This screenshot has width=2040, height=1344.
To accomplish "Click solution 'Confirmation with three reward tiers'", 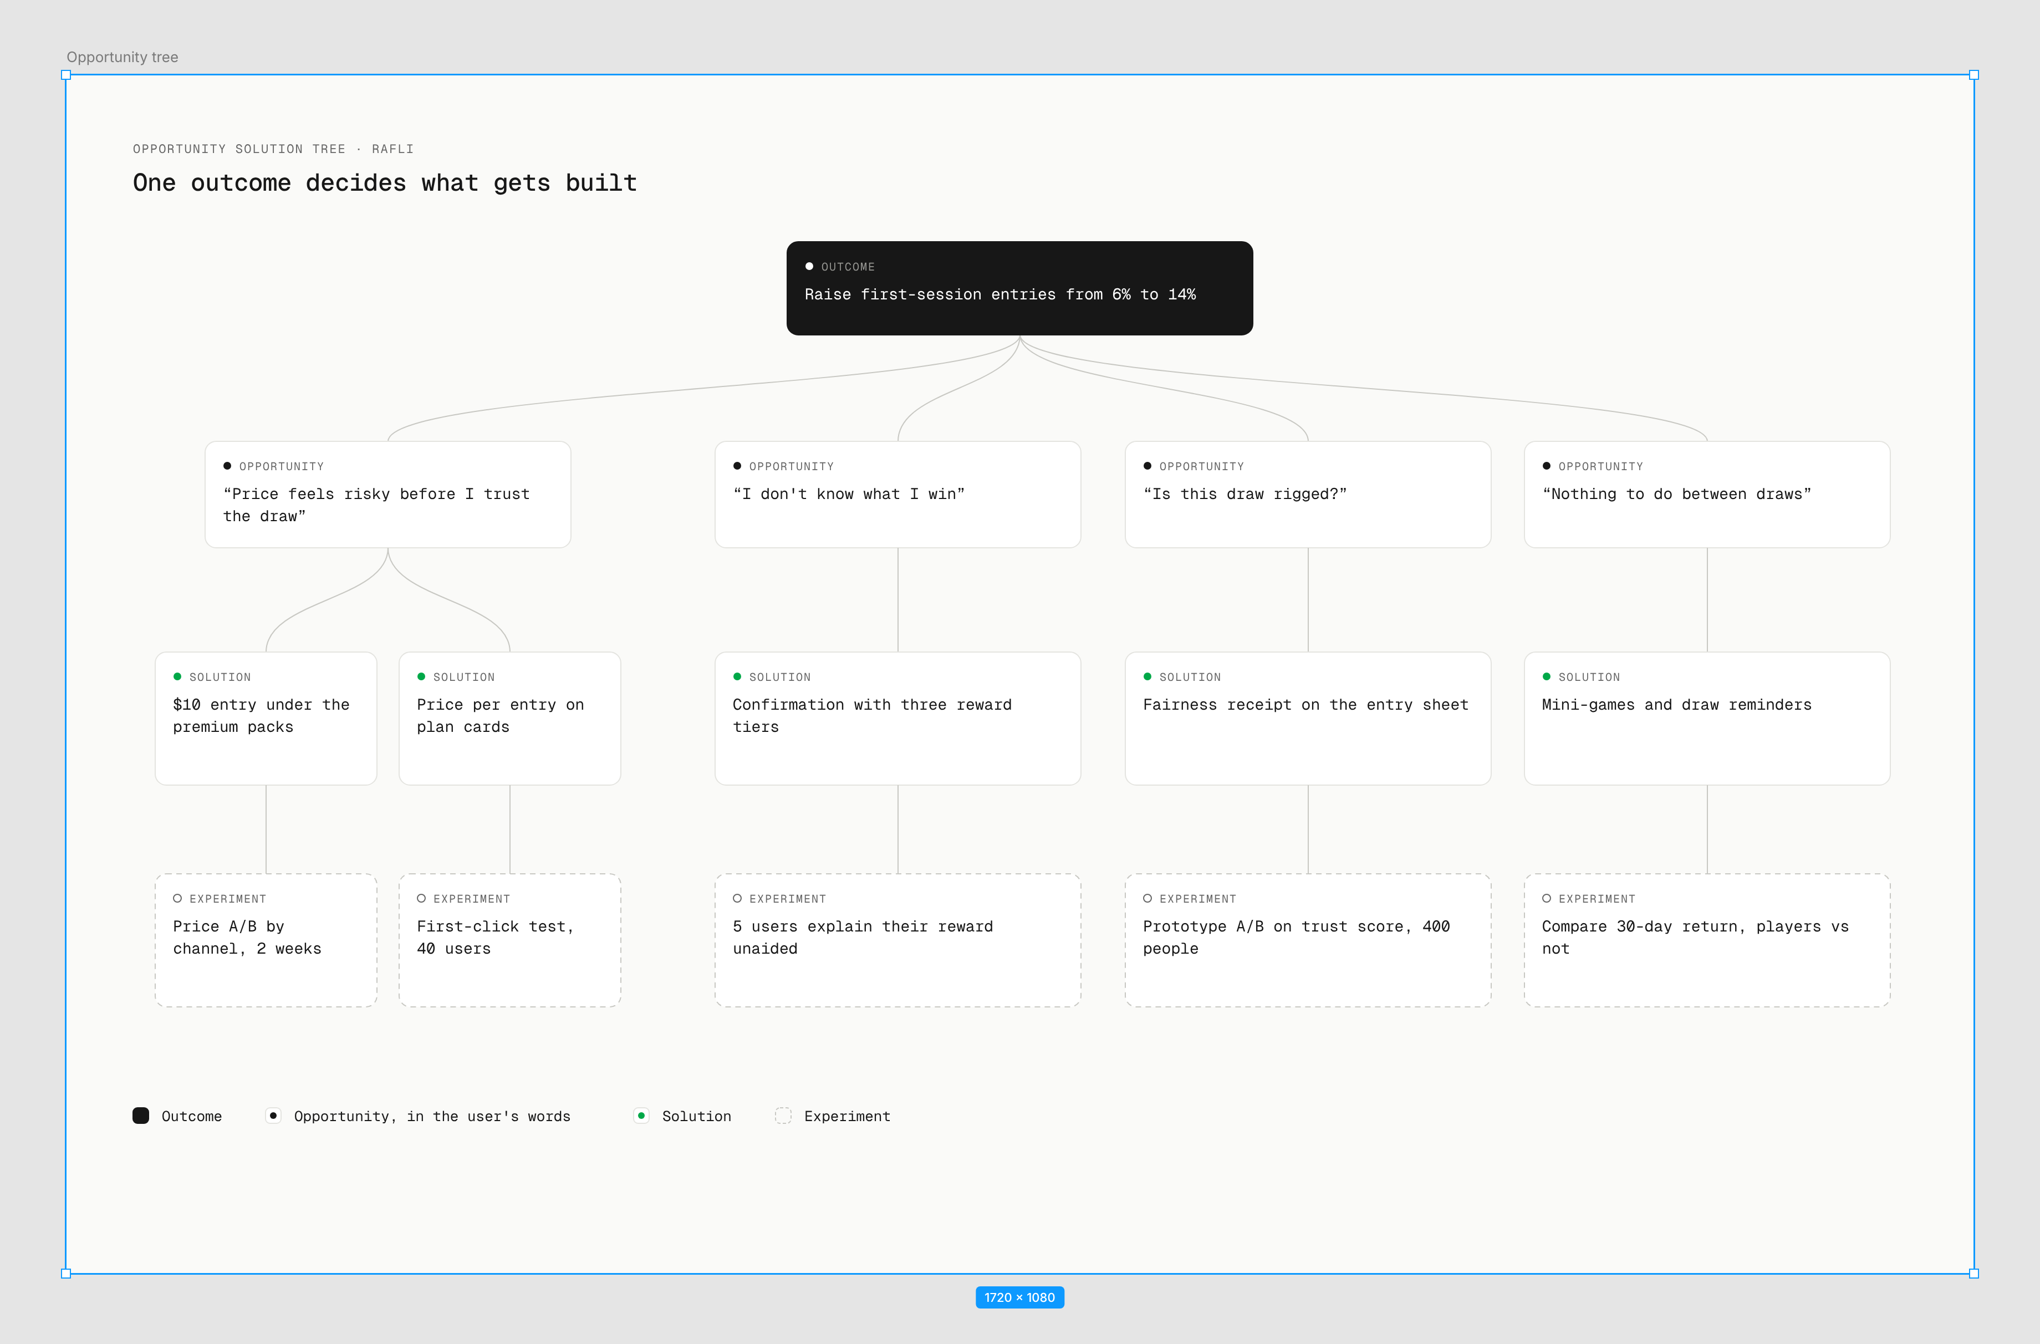I will click(x=897, y=718).
